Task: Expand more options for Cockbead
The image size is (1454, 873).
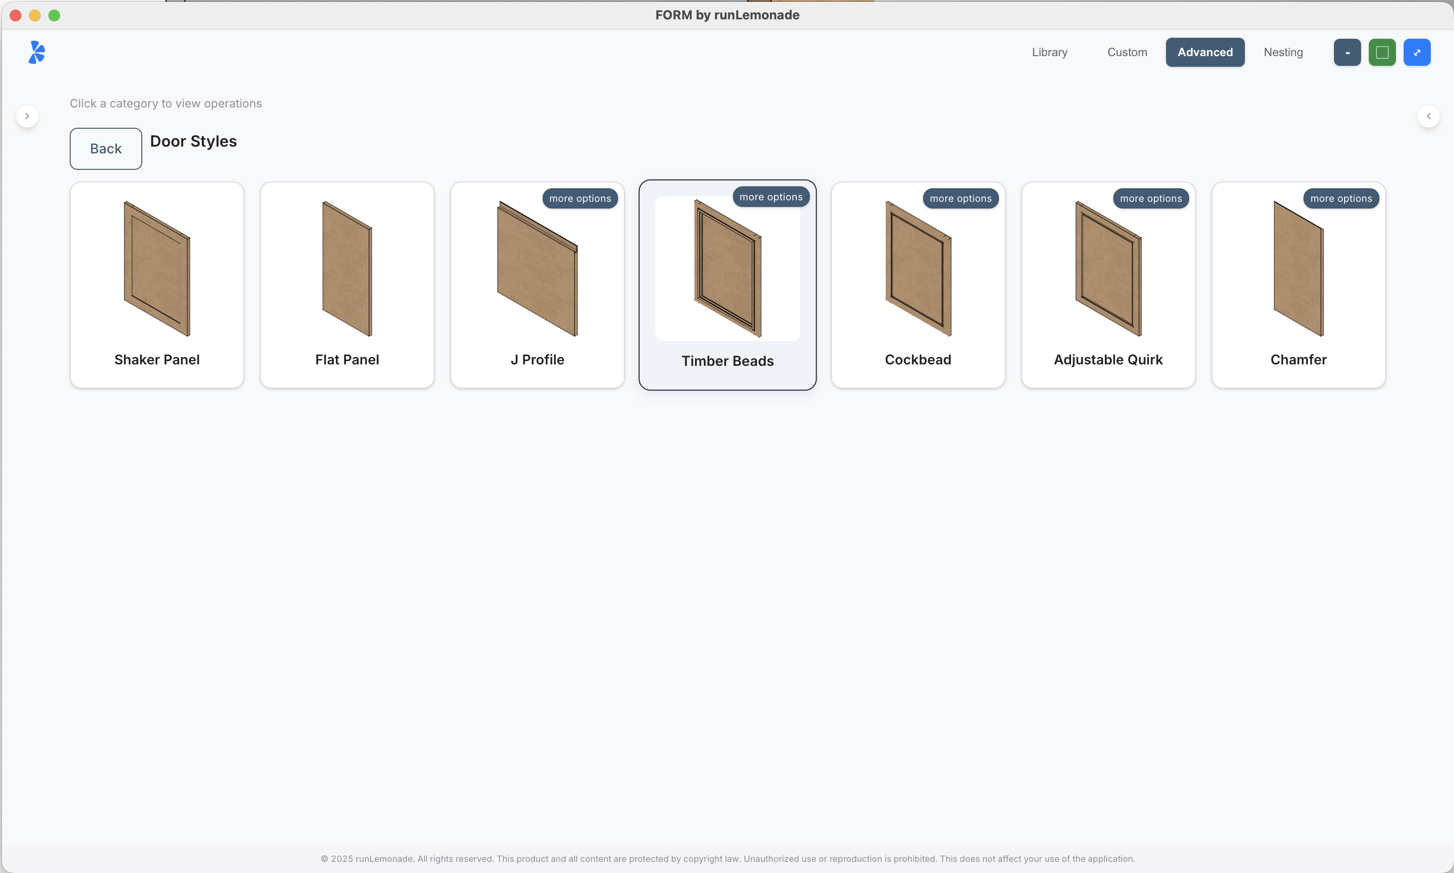Action: click(x=960, y=198)
